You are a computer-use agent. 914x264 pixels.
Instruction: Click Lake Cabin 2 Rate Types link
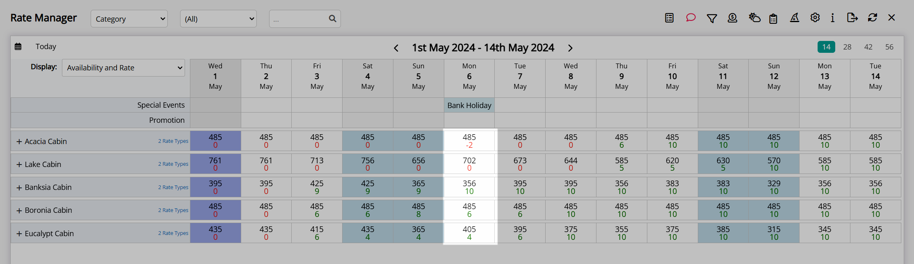pos(173,164)
